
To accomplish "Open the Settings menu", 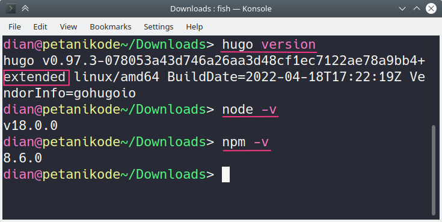I will coord(158,27).
